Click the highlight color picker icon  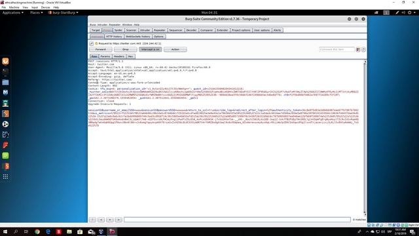pyautogui.click(x=358, y=50)
